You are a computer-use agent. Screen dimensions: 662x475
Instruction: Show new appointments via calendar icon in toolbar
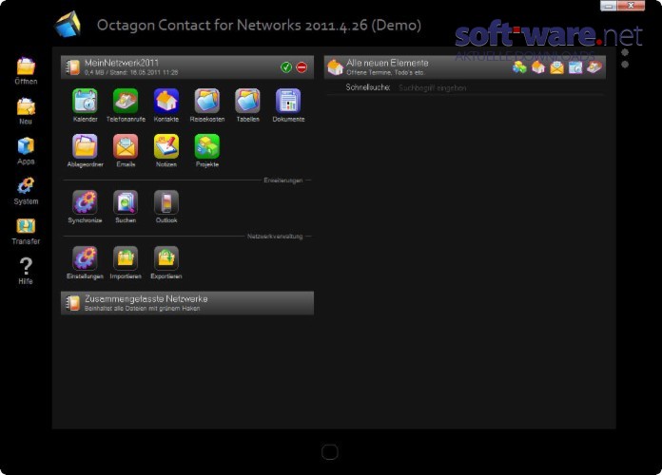tap(575, 67)
